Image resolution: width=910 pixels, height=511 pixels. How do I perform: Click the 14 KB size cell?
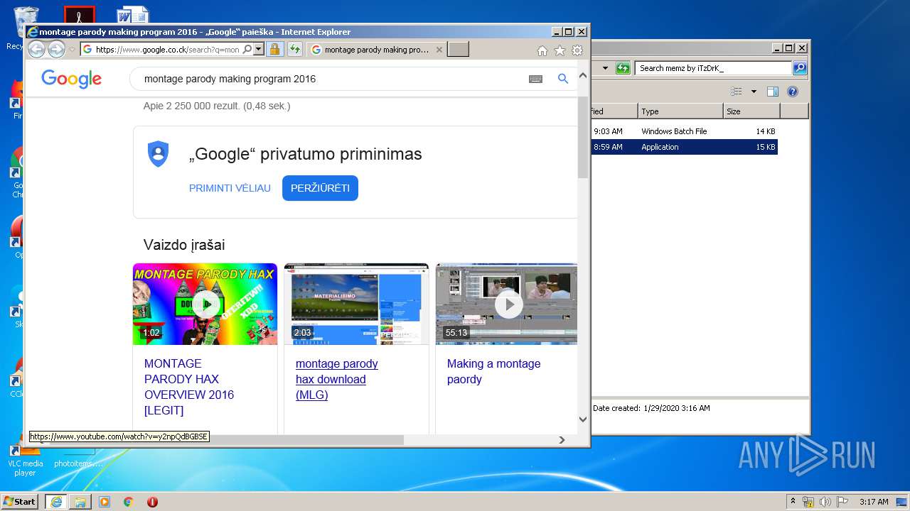766,131
